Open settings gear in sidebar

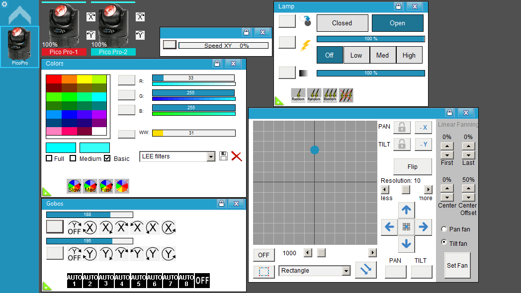coord(4,4)
